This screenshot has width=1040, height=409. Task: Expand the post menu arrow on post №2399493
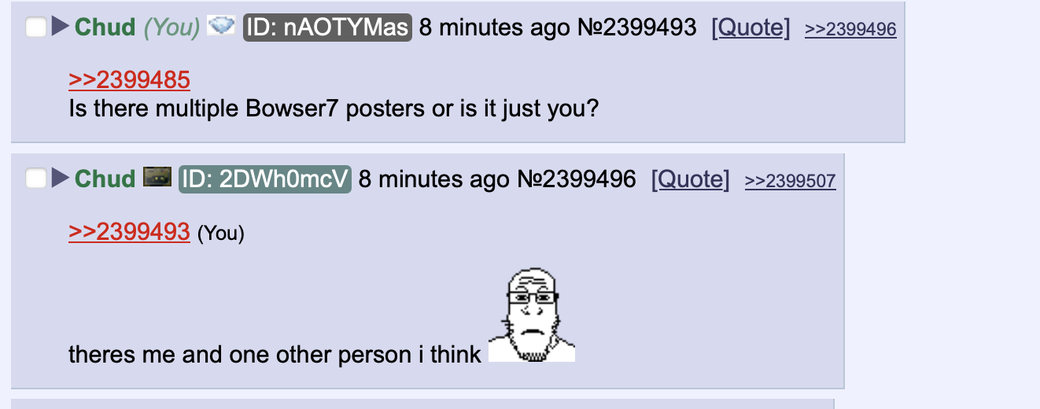point(61,28)
